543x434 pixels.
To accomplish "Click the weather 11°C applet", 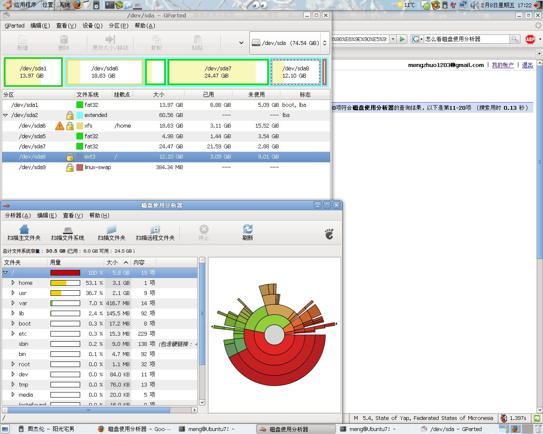I will click(x=406, y=5).
